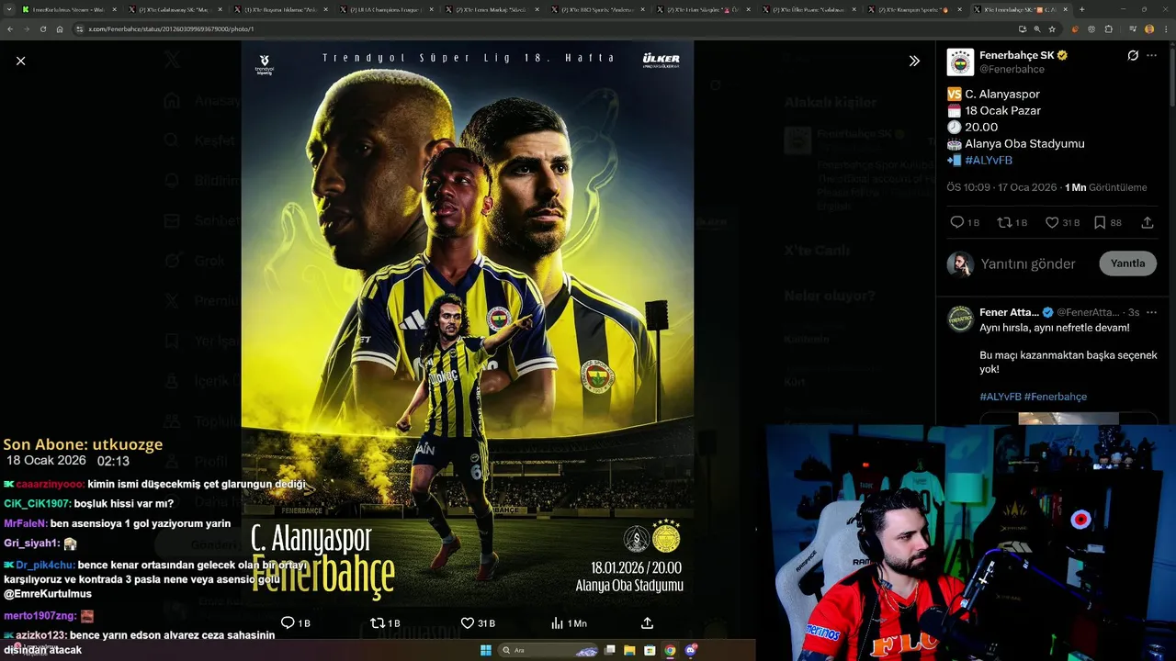Click the X logo behind the photo overlay
This screenshot has height=661, width=1176.
tap(172, 61)
